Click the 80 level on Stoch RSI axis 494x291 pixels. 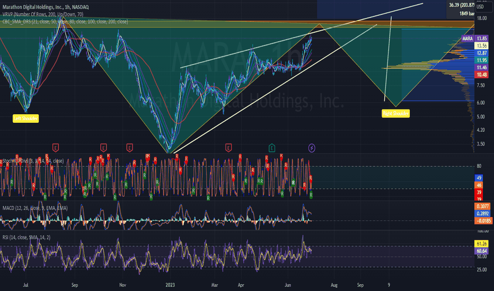point(479,166)
